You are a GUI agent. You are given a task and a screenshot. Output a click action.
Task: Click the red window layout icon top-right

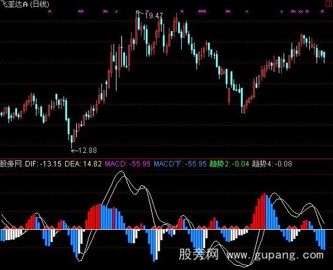pos(329,4)
